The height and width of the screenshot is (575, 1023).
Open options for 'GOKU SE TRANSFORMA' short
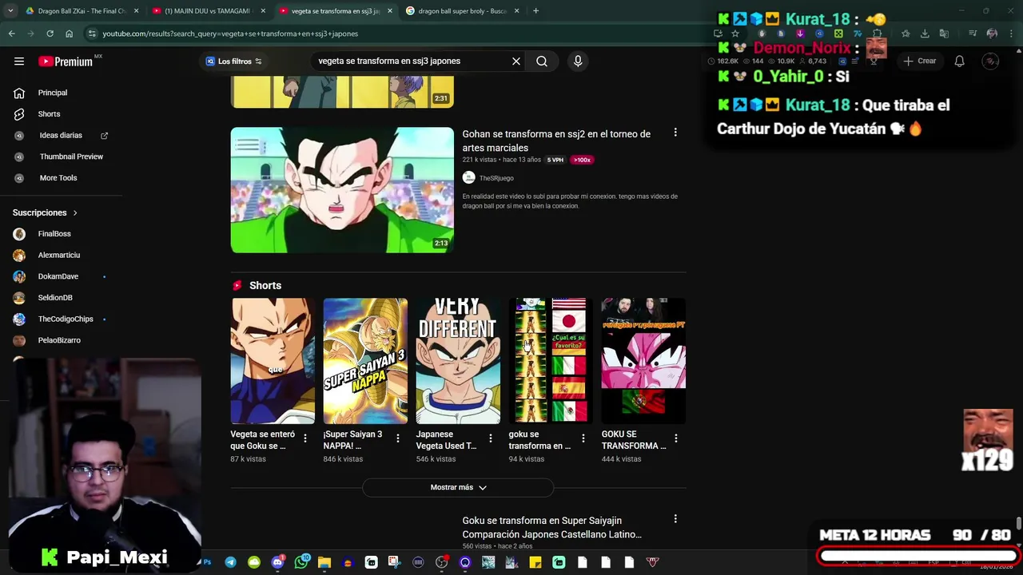click(676, 438)
